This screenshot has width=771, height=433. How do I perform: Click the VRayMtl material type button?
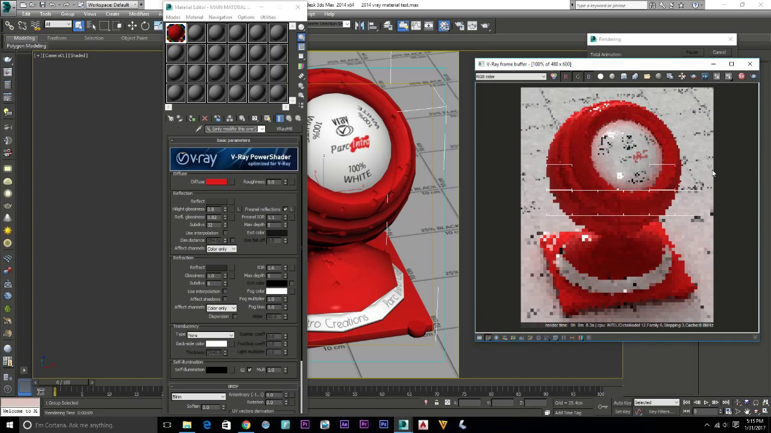(x=283, y=128)
